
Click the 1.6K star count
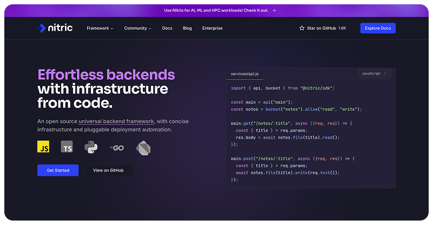(x=342, y=28)
